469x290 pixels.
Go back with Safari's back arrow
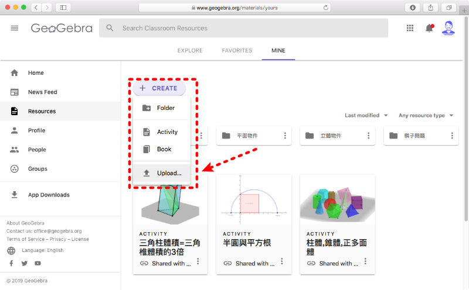(x=36, y=8)
